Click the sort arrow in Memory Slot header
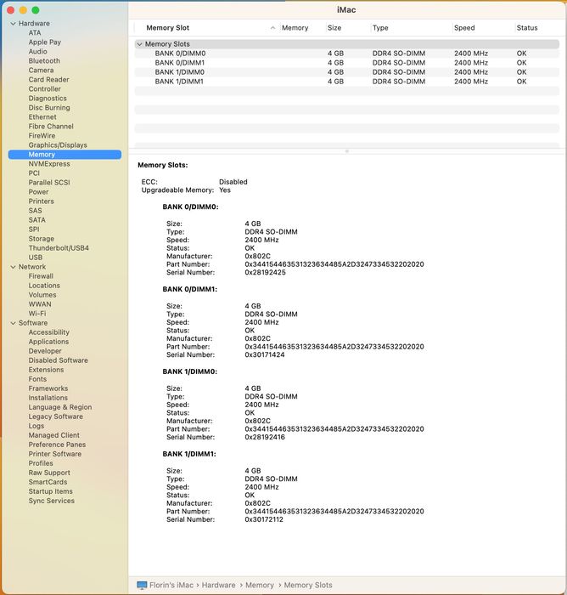This screenshot has width=567, height=595. (272, 28)
